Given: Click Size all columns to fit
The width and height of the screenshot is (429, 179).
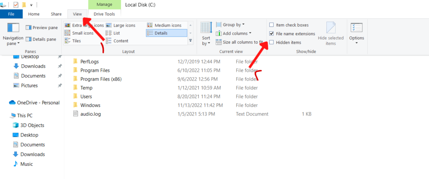Looking at the screenshot, I should point(240,42).
